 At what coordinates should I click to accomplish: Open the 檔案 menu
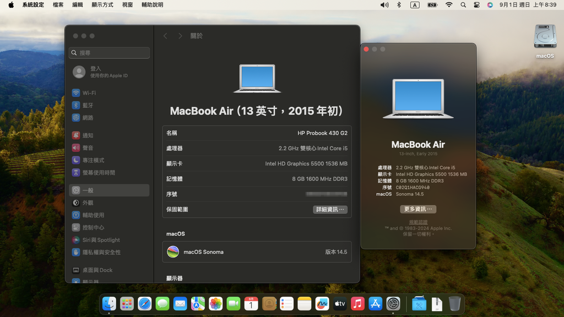point(58,4)
